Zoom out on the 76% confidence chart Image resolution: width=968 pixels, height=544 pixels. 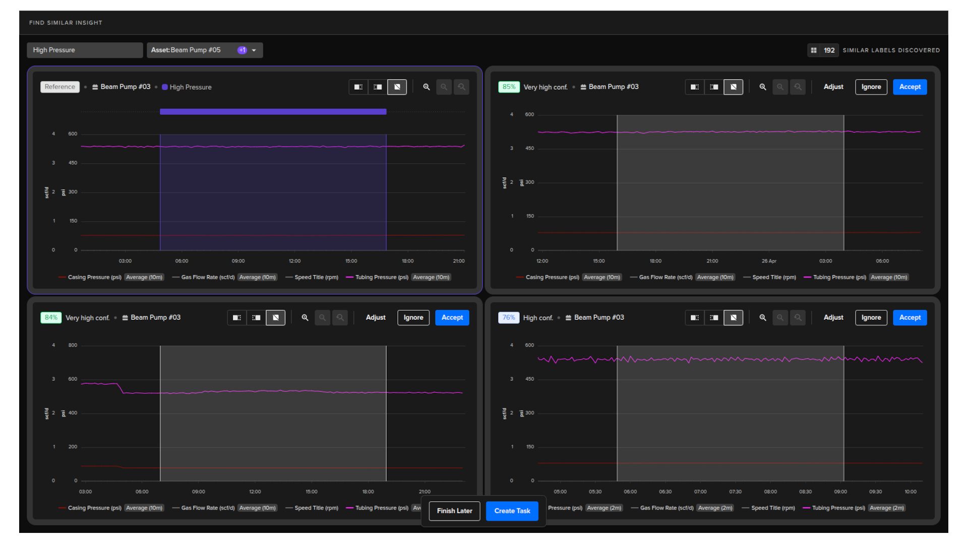780,318
